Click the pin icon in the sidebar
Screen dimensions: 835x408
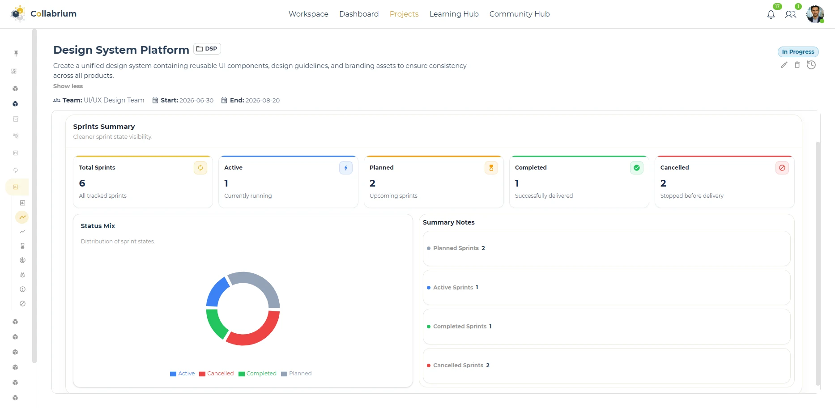tap(16, 53)
